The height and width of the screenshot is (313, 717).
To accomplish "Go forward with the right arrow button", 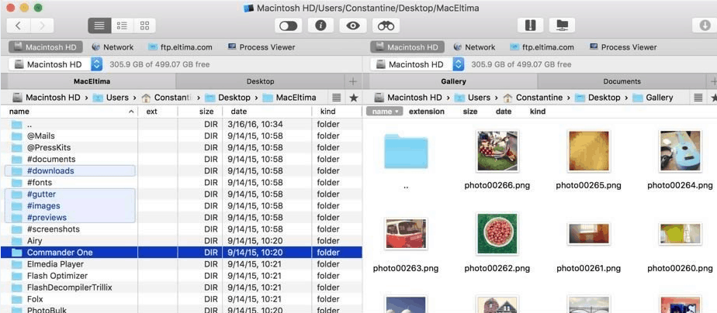I will 42,26.
